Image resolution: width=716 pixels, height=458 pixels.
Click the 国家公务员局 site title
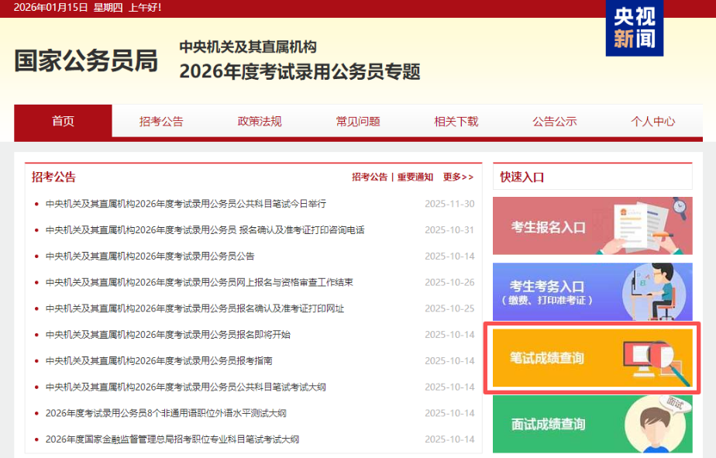88,60
